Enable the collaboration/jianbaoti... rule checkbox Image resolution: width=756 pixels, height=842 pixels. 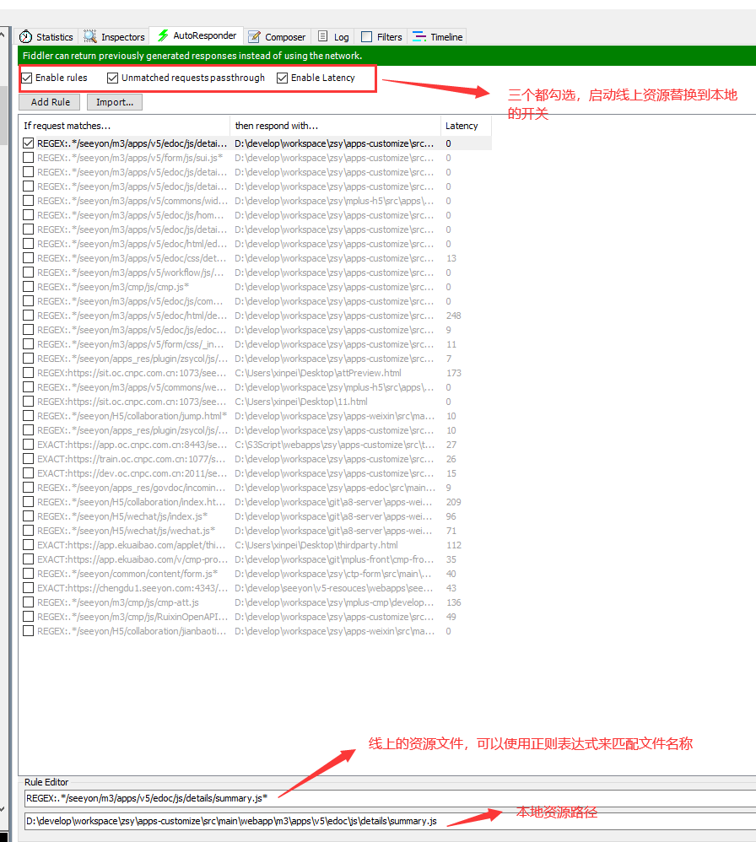tap(29, 631)
